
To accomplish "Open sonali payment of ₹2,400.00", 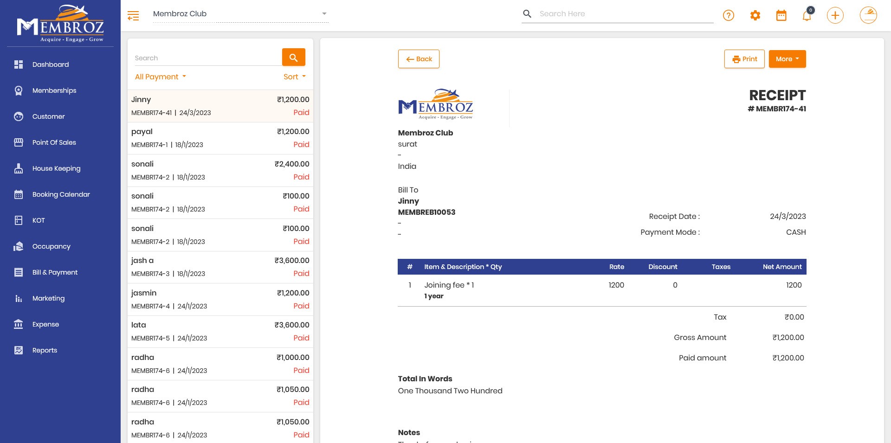I will click(220, 170).
